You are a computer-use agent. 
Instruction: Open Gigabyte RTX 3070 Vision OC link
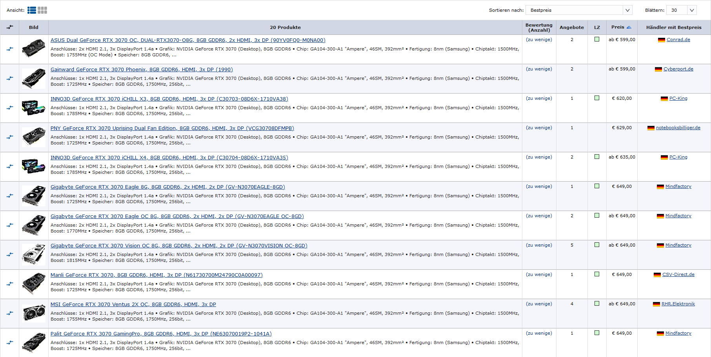179,246
